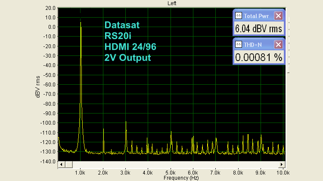
Task: Click the 6.04 dBV rms readout
Action: point(258,29)
